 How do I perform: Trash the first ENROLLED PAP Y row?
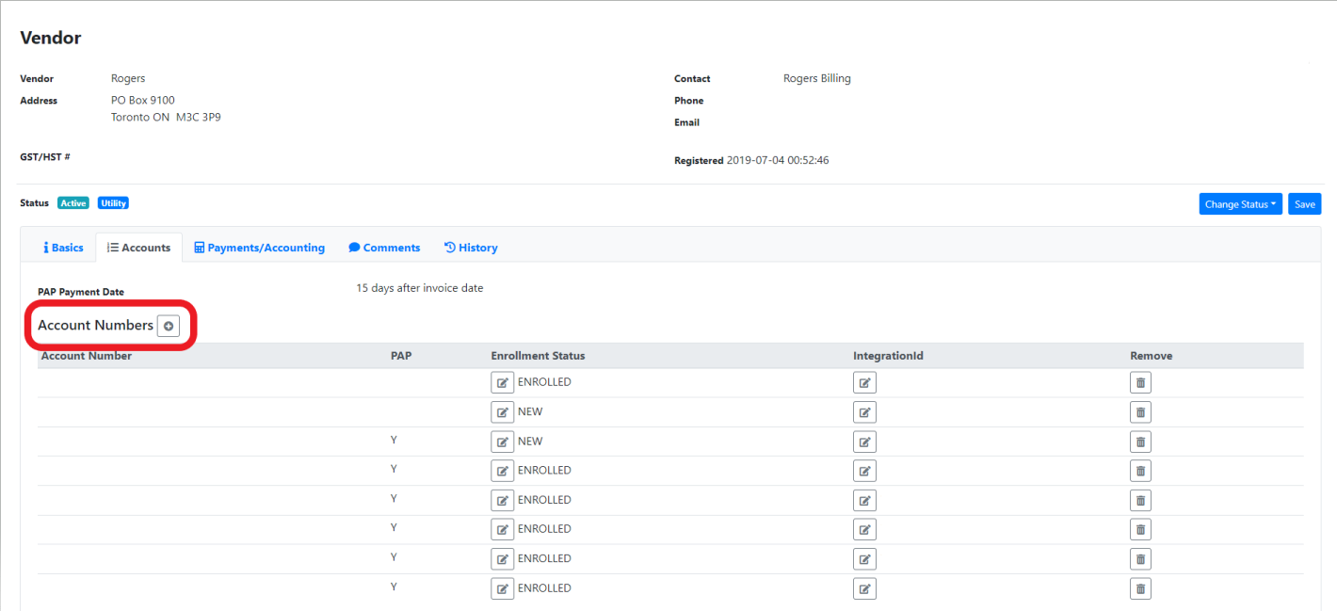pyautogui.click(x=1140, y=471)
